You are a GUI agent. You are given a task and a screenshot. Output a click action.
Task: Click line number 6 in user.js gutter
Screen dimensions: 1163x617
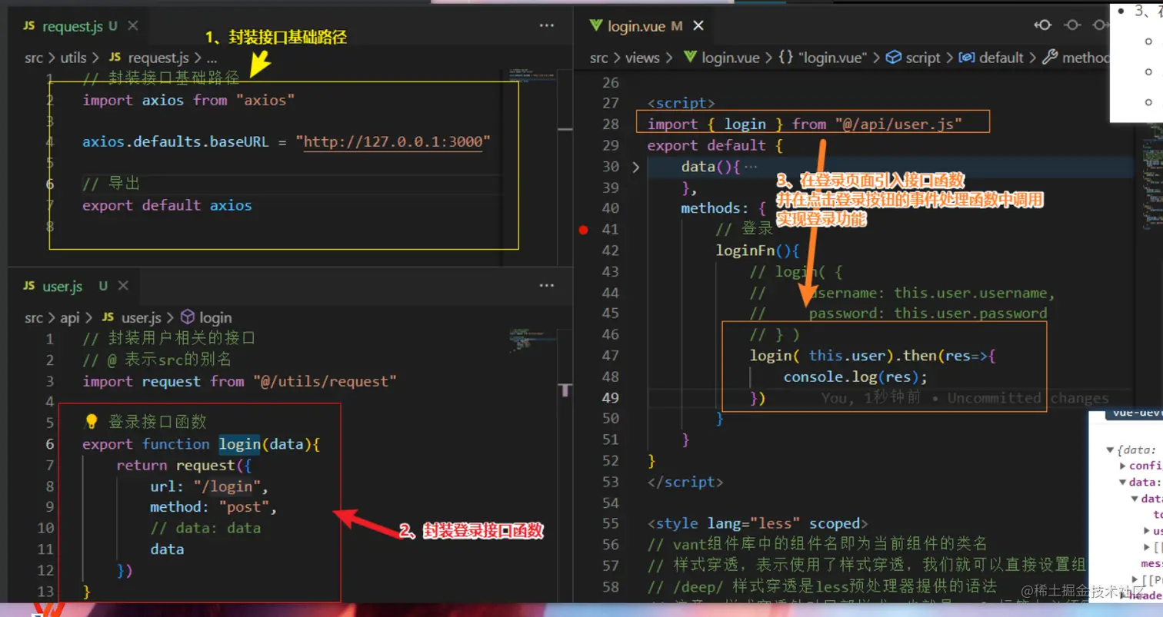[50, 444]
